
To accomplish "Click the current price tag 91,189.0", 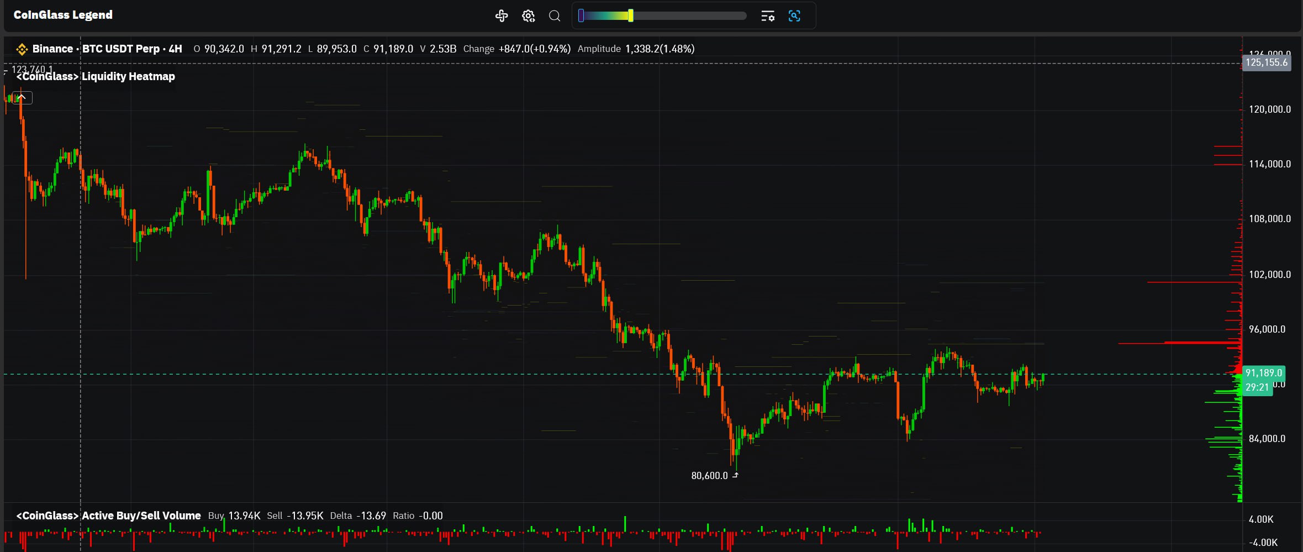I will [x=1263, y=373].
